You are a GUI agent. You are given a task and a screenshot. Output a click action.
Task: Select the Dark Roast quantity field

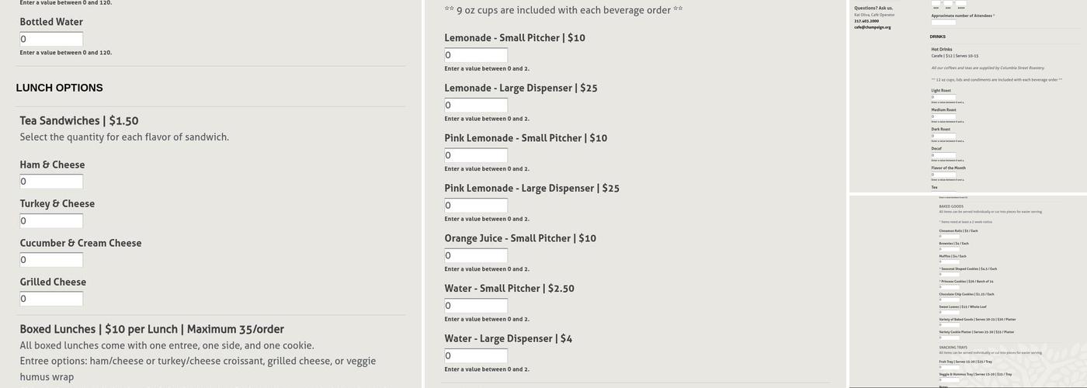pyautogui.click(x=943, y=136)
